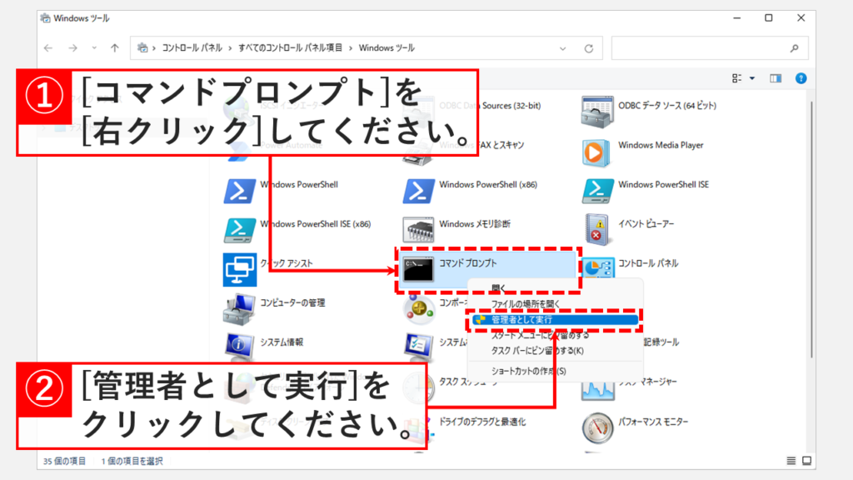The height and width of the screenshot is (480, 853).
Task: Open the recent locations dropdown arrow
Action: point(94,47)
